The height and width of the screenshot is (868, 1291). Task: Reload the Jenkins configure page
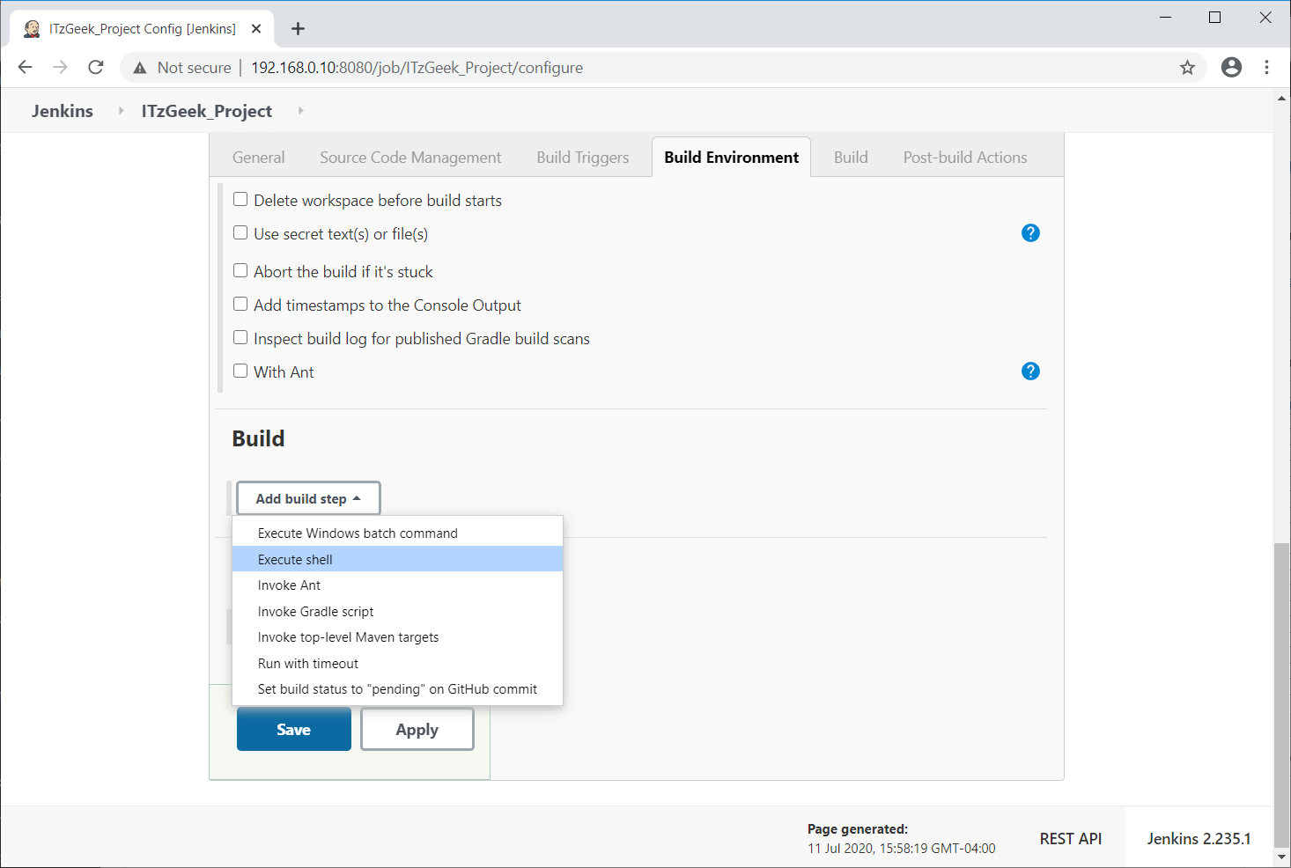click(x=96, y=68)
